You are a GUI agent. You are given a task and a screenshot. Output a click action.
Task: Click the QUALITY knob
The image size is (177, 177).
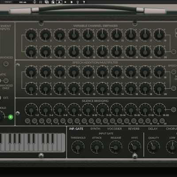click(x=154, y=147)
